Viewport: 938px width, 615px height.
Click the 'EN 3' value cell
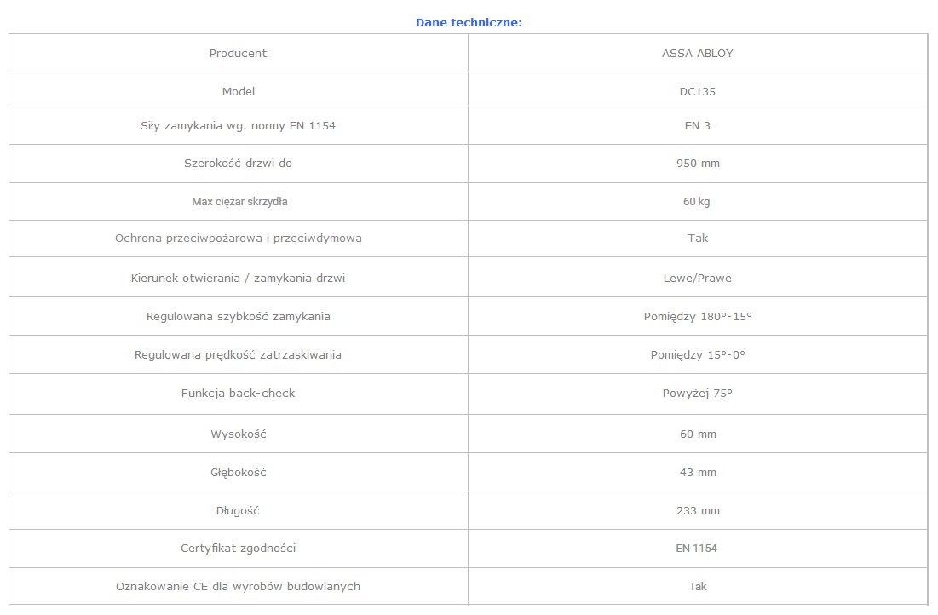click(x=697, y=125)
